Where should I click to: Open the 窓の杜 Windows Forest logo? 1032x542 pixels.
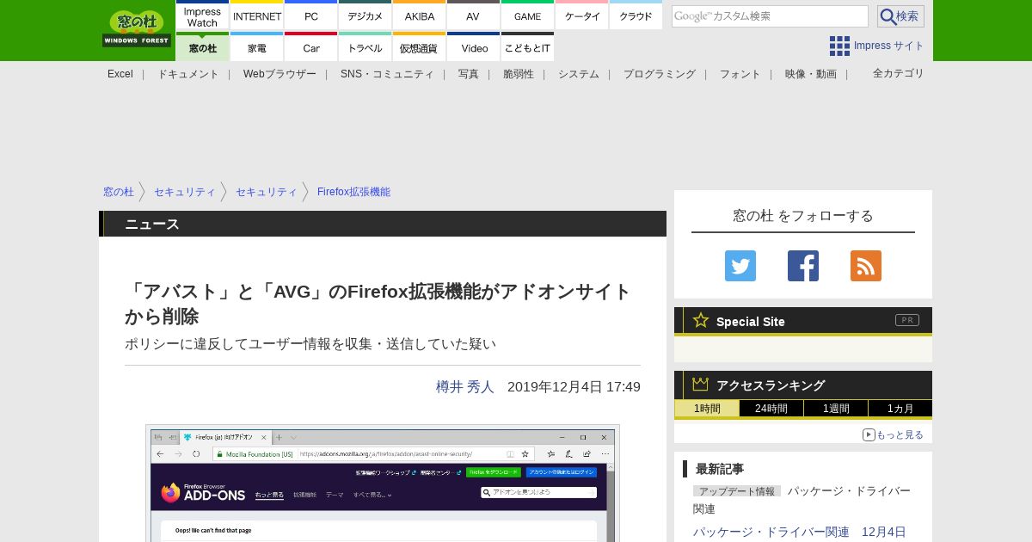coord(137,29)
